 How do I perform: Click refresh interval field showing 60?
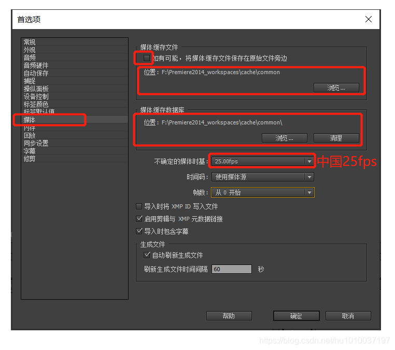point(232,269)
